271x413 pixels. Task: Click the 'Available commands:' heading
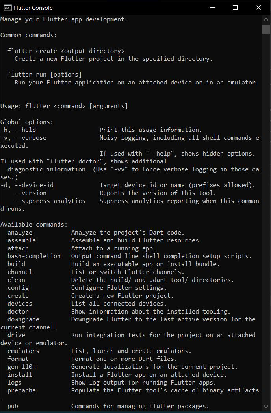(34, 225)
